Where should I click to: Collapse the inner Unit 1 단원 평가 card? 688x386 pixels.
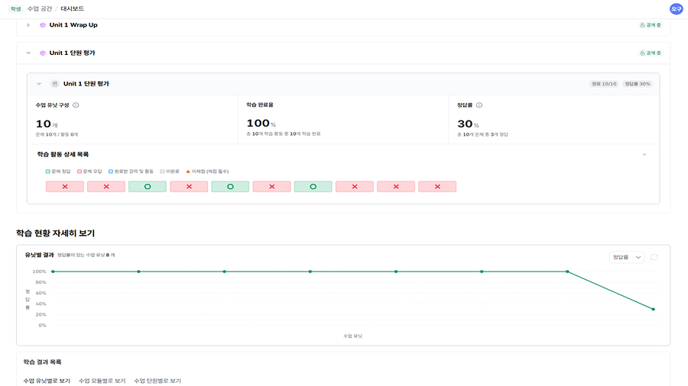39,84
